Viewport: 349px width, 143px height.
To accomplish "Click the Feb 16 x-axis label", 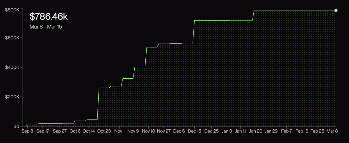I will pos(302,131).
